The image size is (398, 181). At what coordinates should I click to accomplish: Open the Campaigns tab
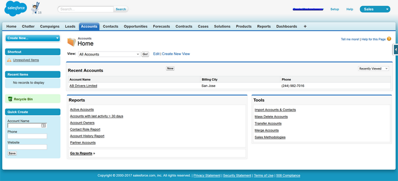click(x=50, y=26)
